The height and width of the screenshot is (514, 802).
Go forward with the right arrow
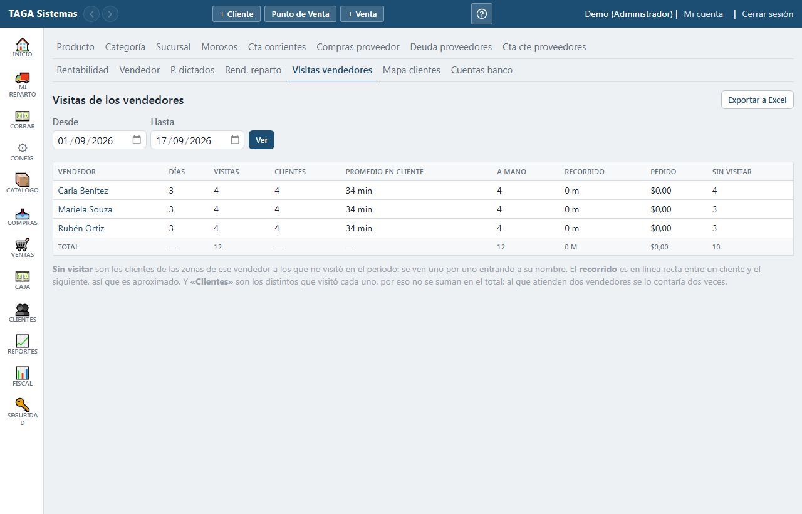pos(110,14)
